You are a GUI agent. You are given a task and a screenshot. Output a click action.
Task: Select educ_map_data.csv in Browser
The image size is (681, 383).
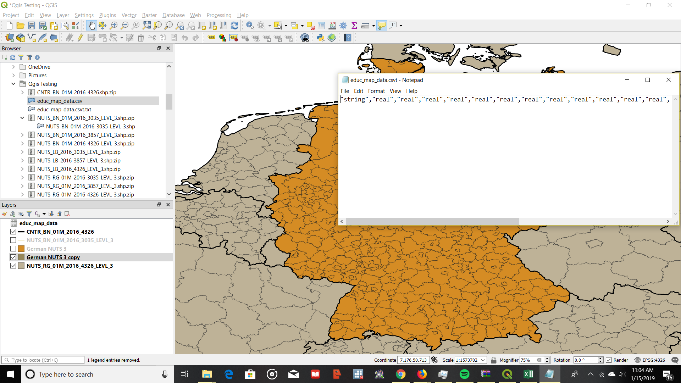click(60, 101)
